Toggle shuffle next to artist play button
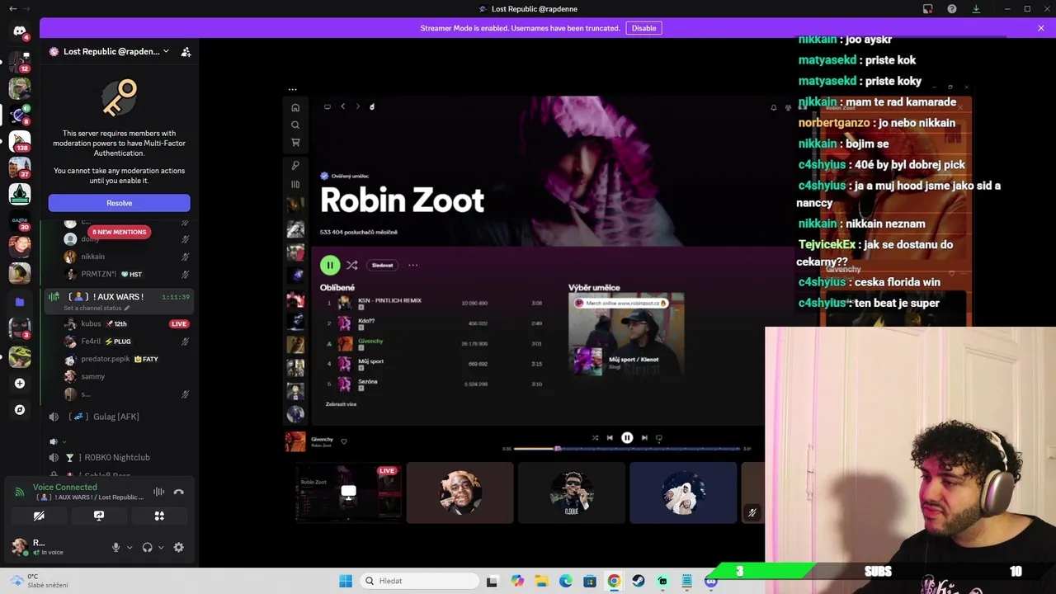This screenshot has height=594, width=1056. tap(352, 265)
